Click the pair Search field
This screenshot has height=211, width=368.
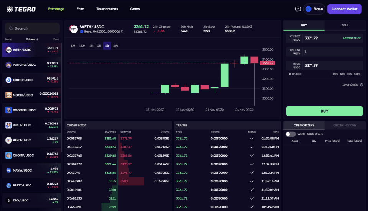tap(32, 28)
